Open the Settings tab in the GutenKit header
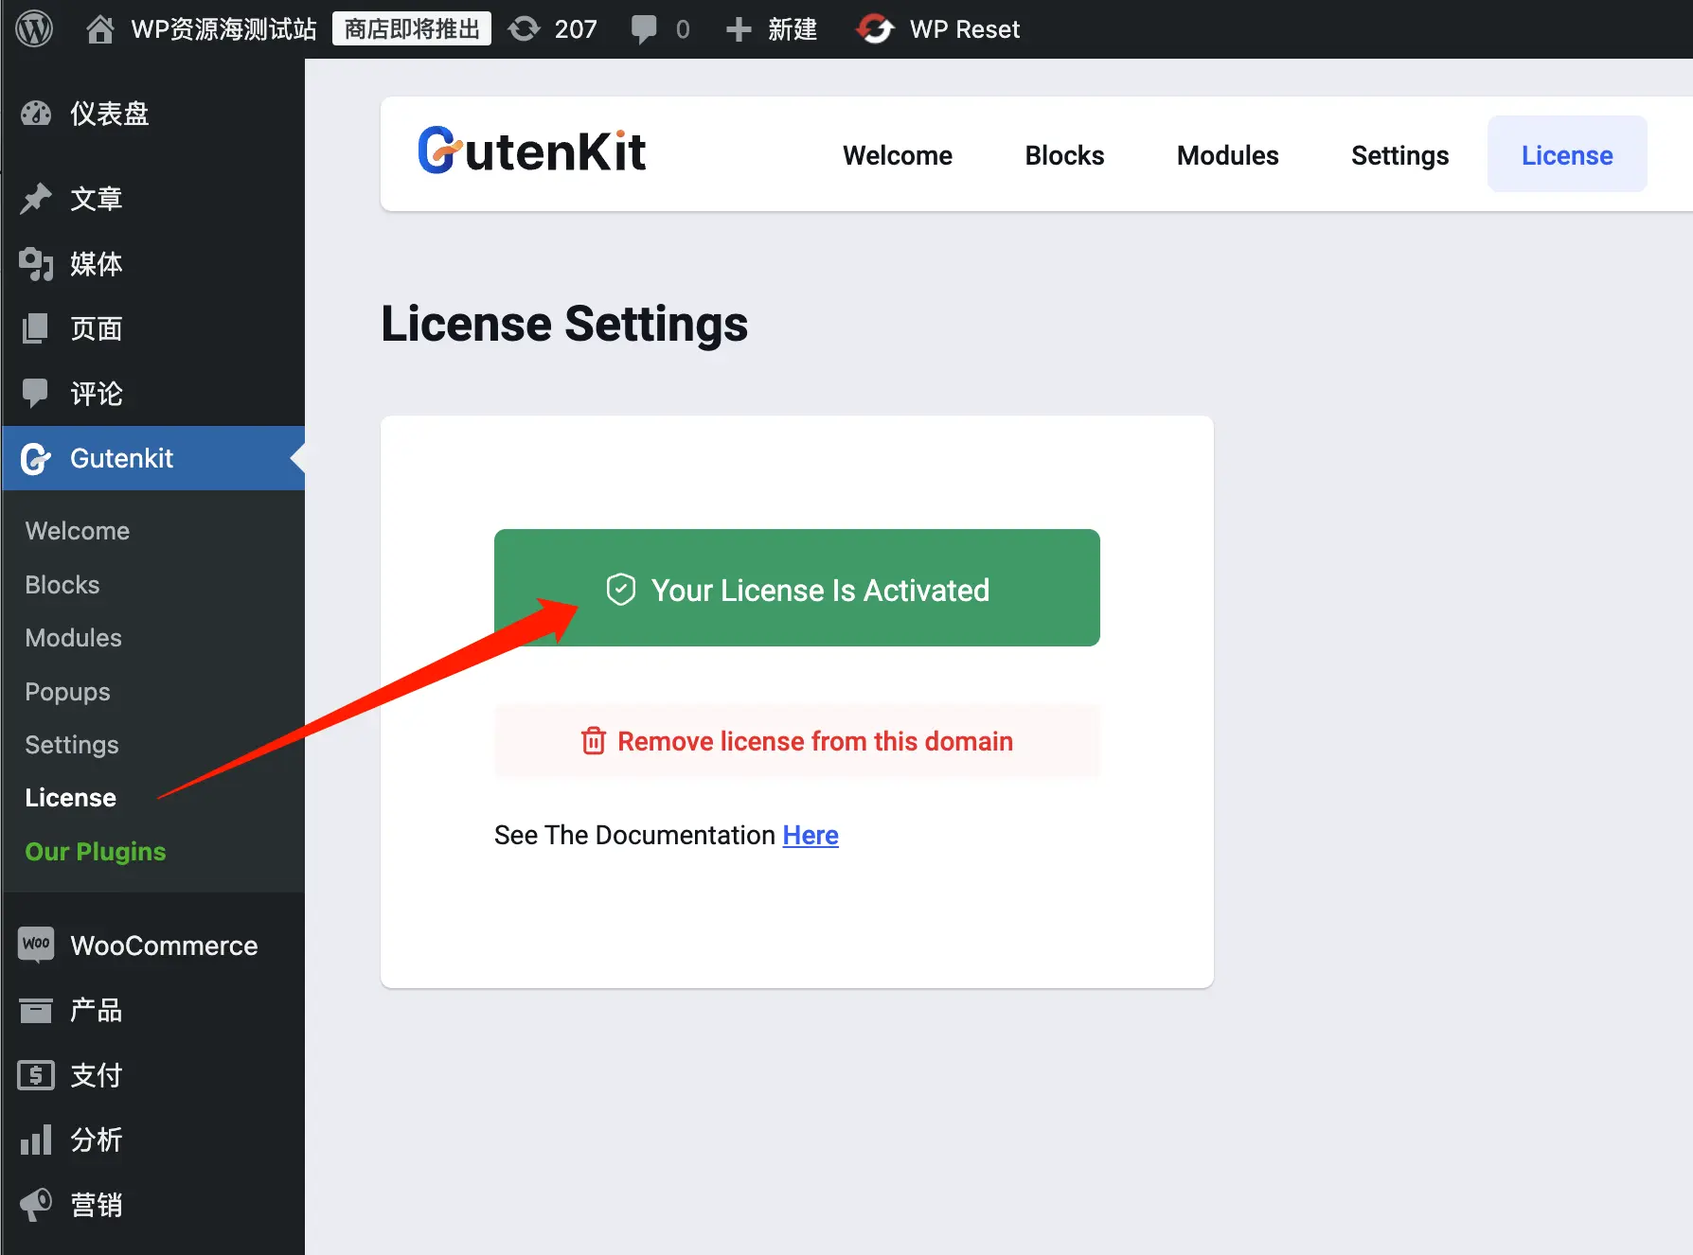The height and width of the screenshot is (1255, 1693). [x=1399, y=155]
